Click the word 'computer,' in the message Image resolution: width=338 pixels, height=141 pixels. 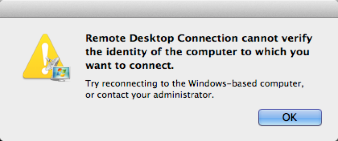tap(280, 84)
